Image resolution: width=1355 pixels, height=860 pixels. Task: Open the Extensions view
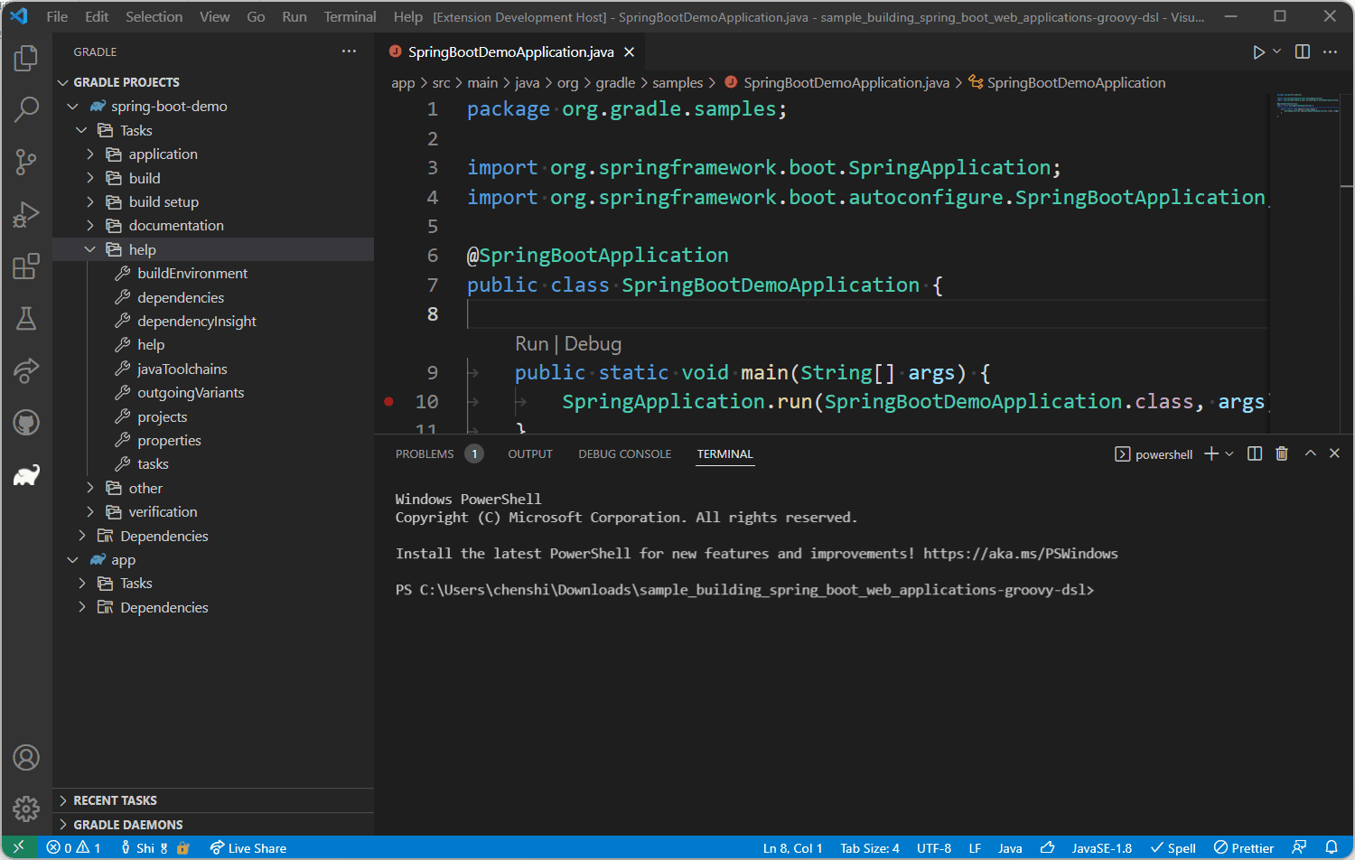coord(26,266)
